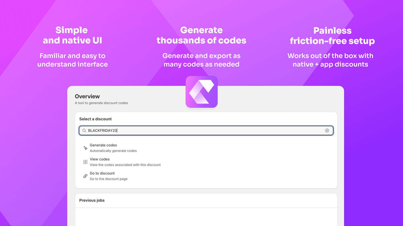Click the scan icon beside View codes
This screenshot has height=226, width=403.
point(85,162)
